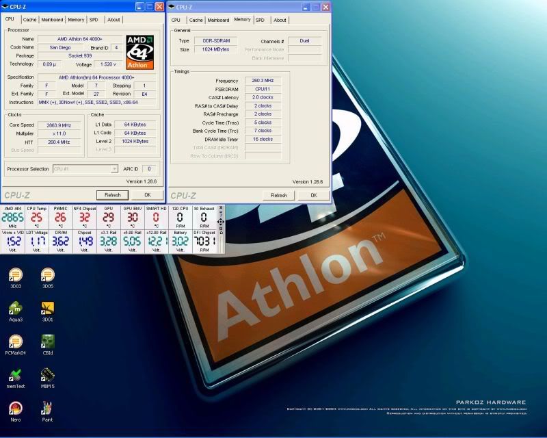Open About tab in right CPU-Z window

pyautogui.click(x=280, y=21)
